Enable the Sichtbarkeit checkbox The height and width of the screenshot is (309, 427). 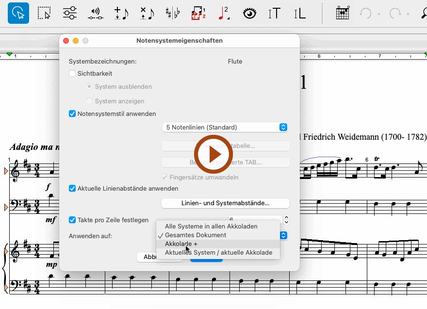[73, 74]
